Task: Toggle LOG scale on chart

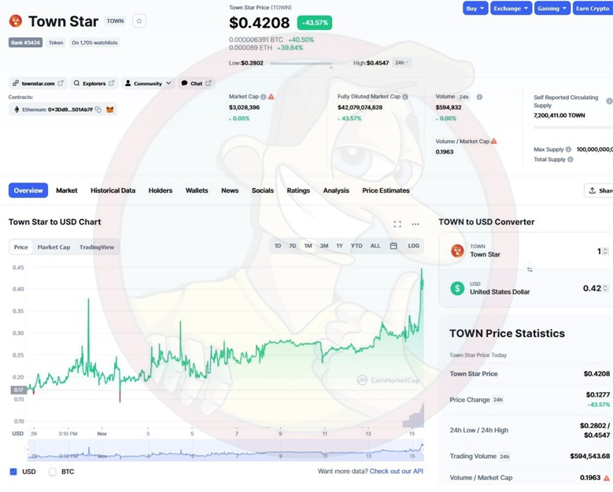Action: 414,246
